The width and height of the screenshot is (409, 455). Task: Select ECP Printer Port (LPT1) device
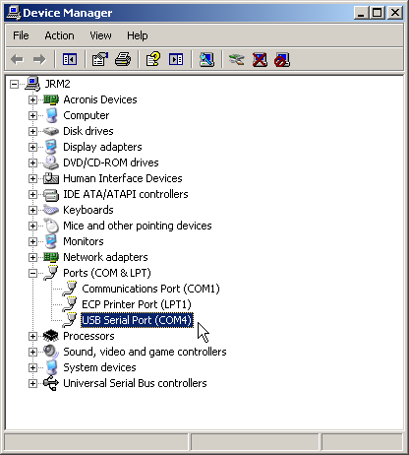pyautogui.click(x=137, y=304)
